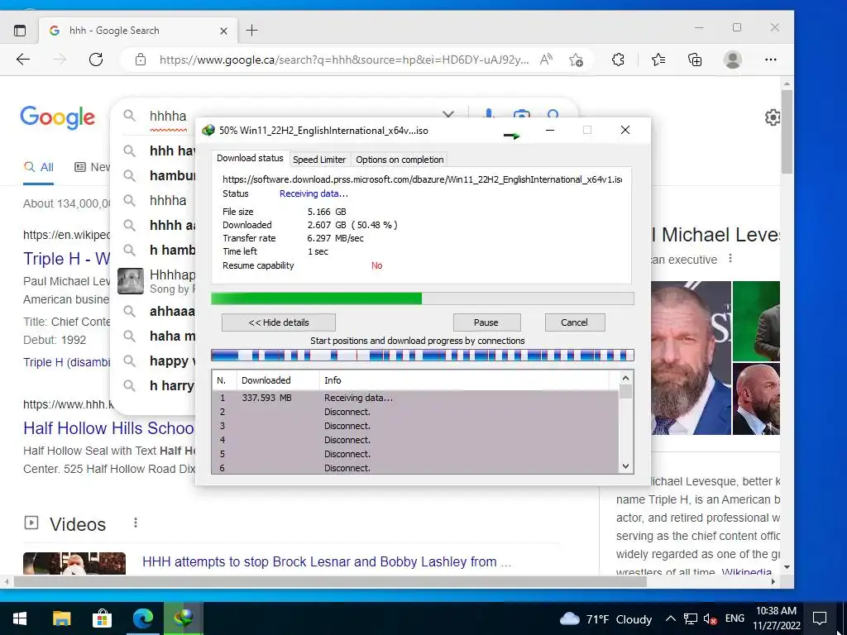Viewport: 847px width, 635px height.
Task: Open the weather widget 71°F Cloudy
Action: pos(606,618)
